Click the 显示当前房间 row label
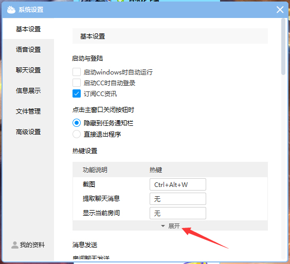This screenshot has width=290, height=264. 101,213
